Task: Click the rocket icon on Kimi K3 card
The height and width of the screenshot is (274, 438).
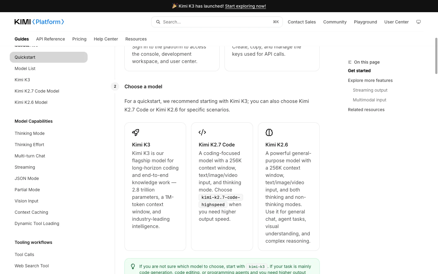Action: (x=136, y=132)
